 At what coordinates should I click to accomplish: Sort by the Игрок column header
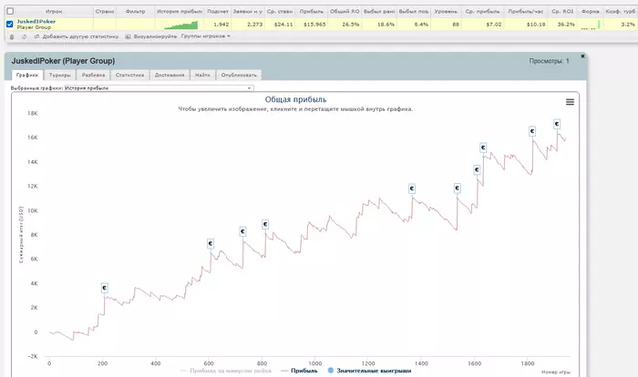[54, 12]
